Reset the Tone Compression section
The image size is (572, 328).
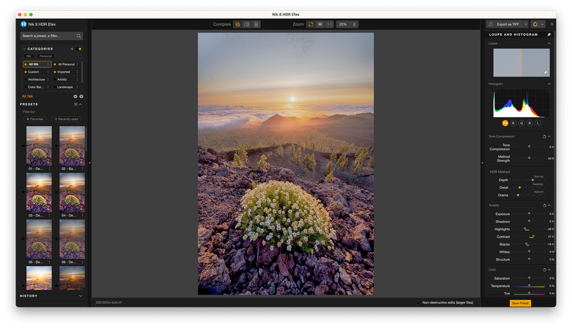pos(544,136)
